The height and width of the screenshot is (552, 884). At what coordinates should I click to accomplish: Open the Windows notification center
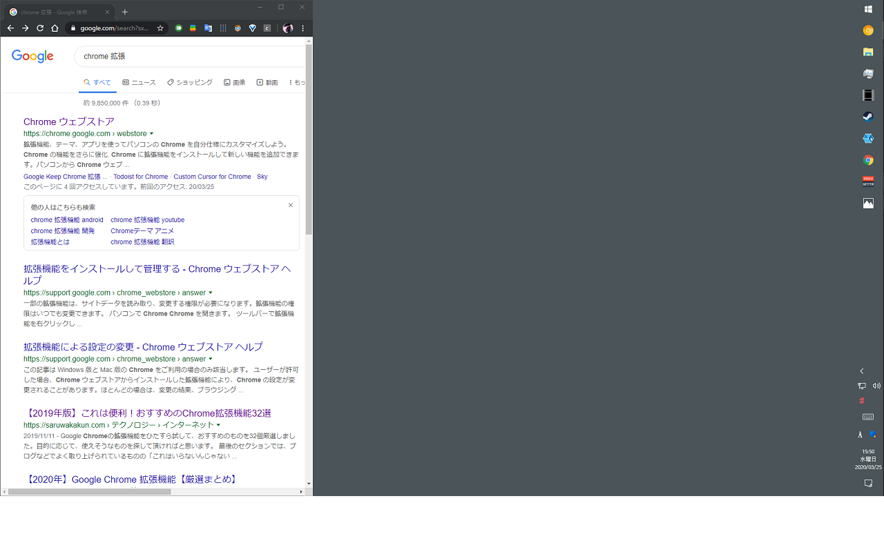[868, 484]
